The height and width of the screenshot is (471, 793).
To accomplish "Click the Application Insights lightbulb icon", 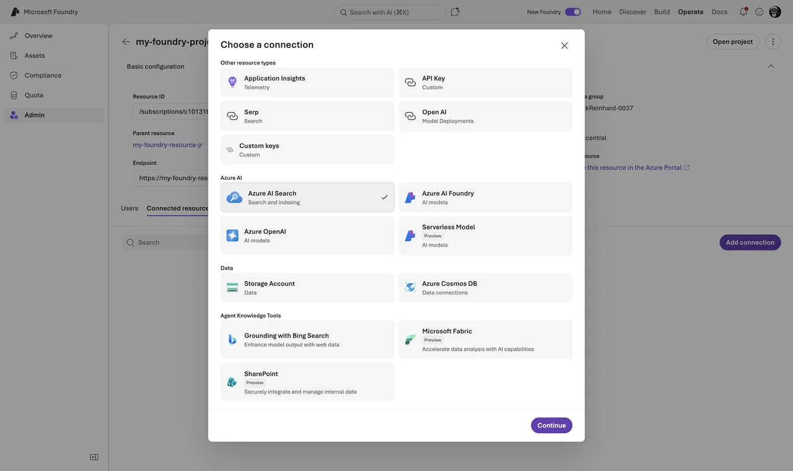I will point(232,82).
